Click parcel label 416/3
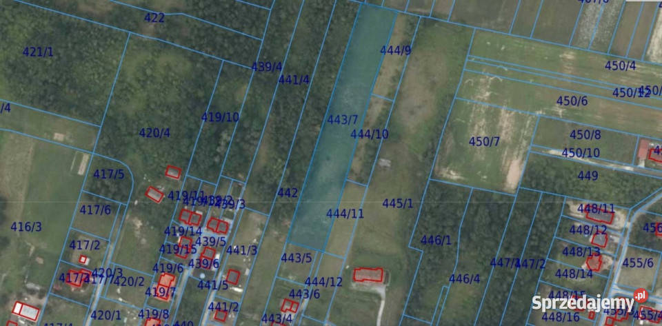Image resolution: width=662 pixels, height=326 pixels. tap(26, 227)
